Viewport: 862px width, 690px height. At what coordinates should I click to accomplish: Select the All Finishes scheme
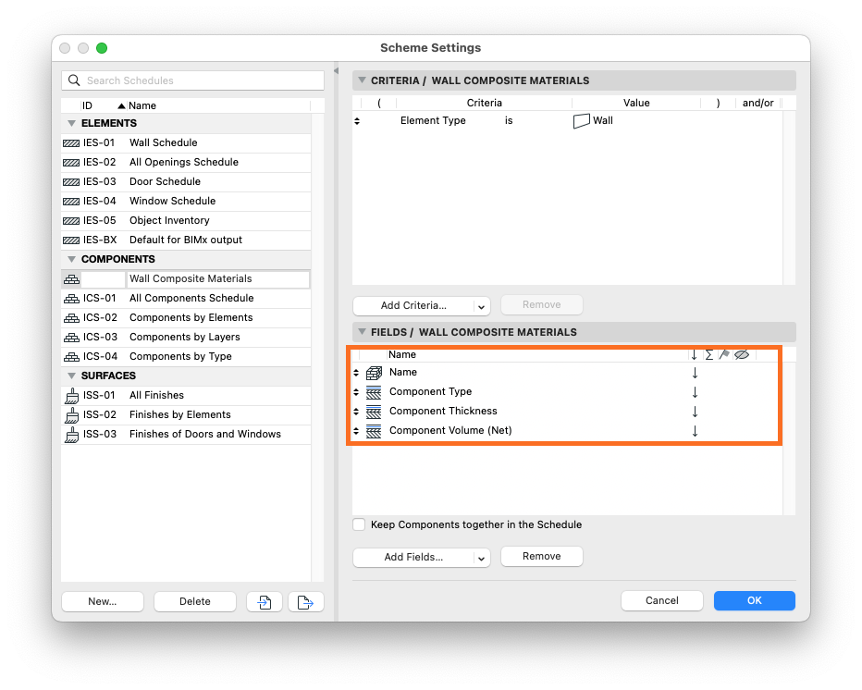point(186,395)
